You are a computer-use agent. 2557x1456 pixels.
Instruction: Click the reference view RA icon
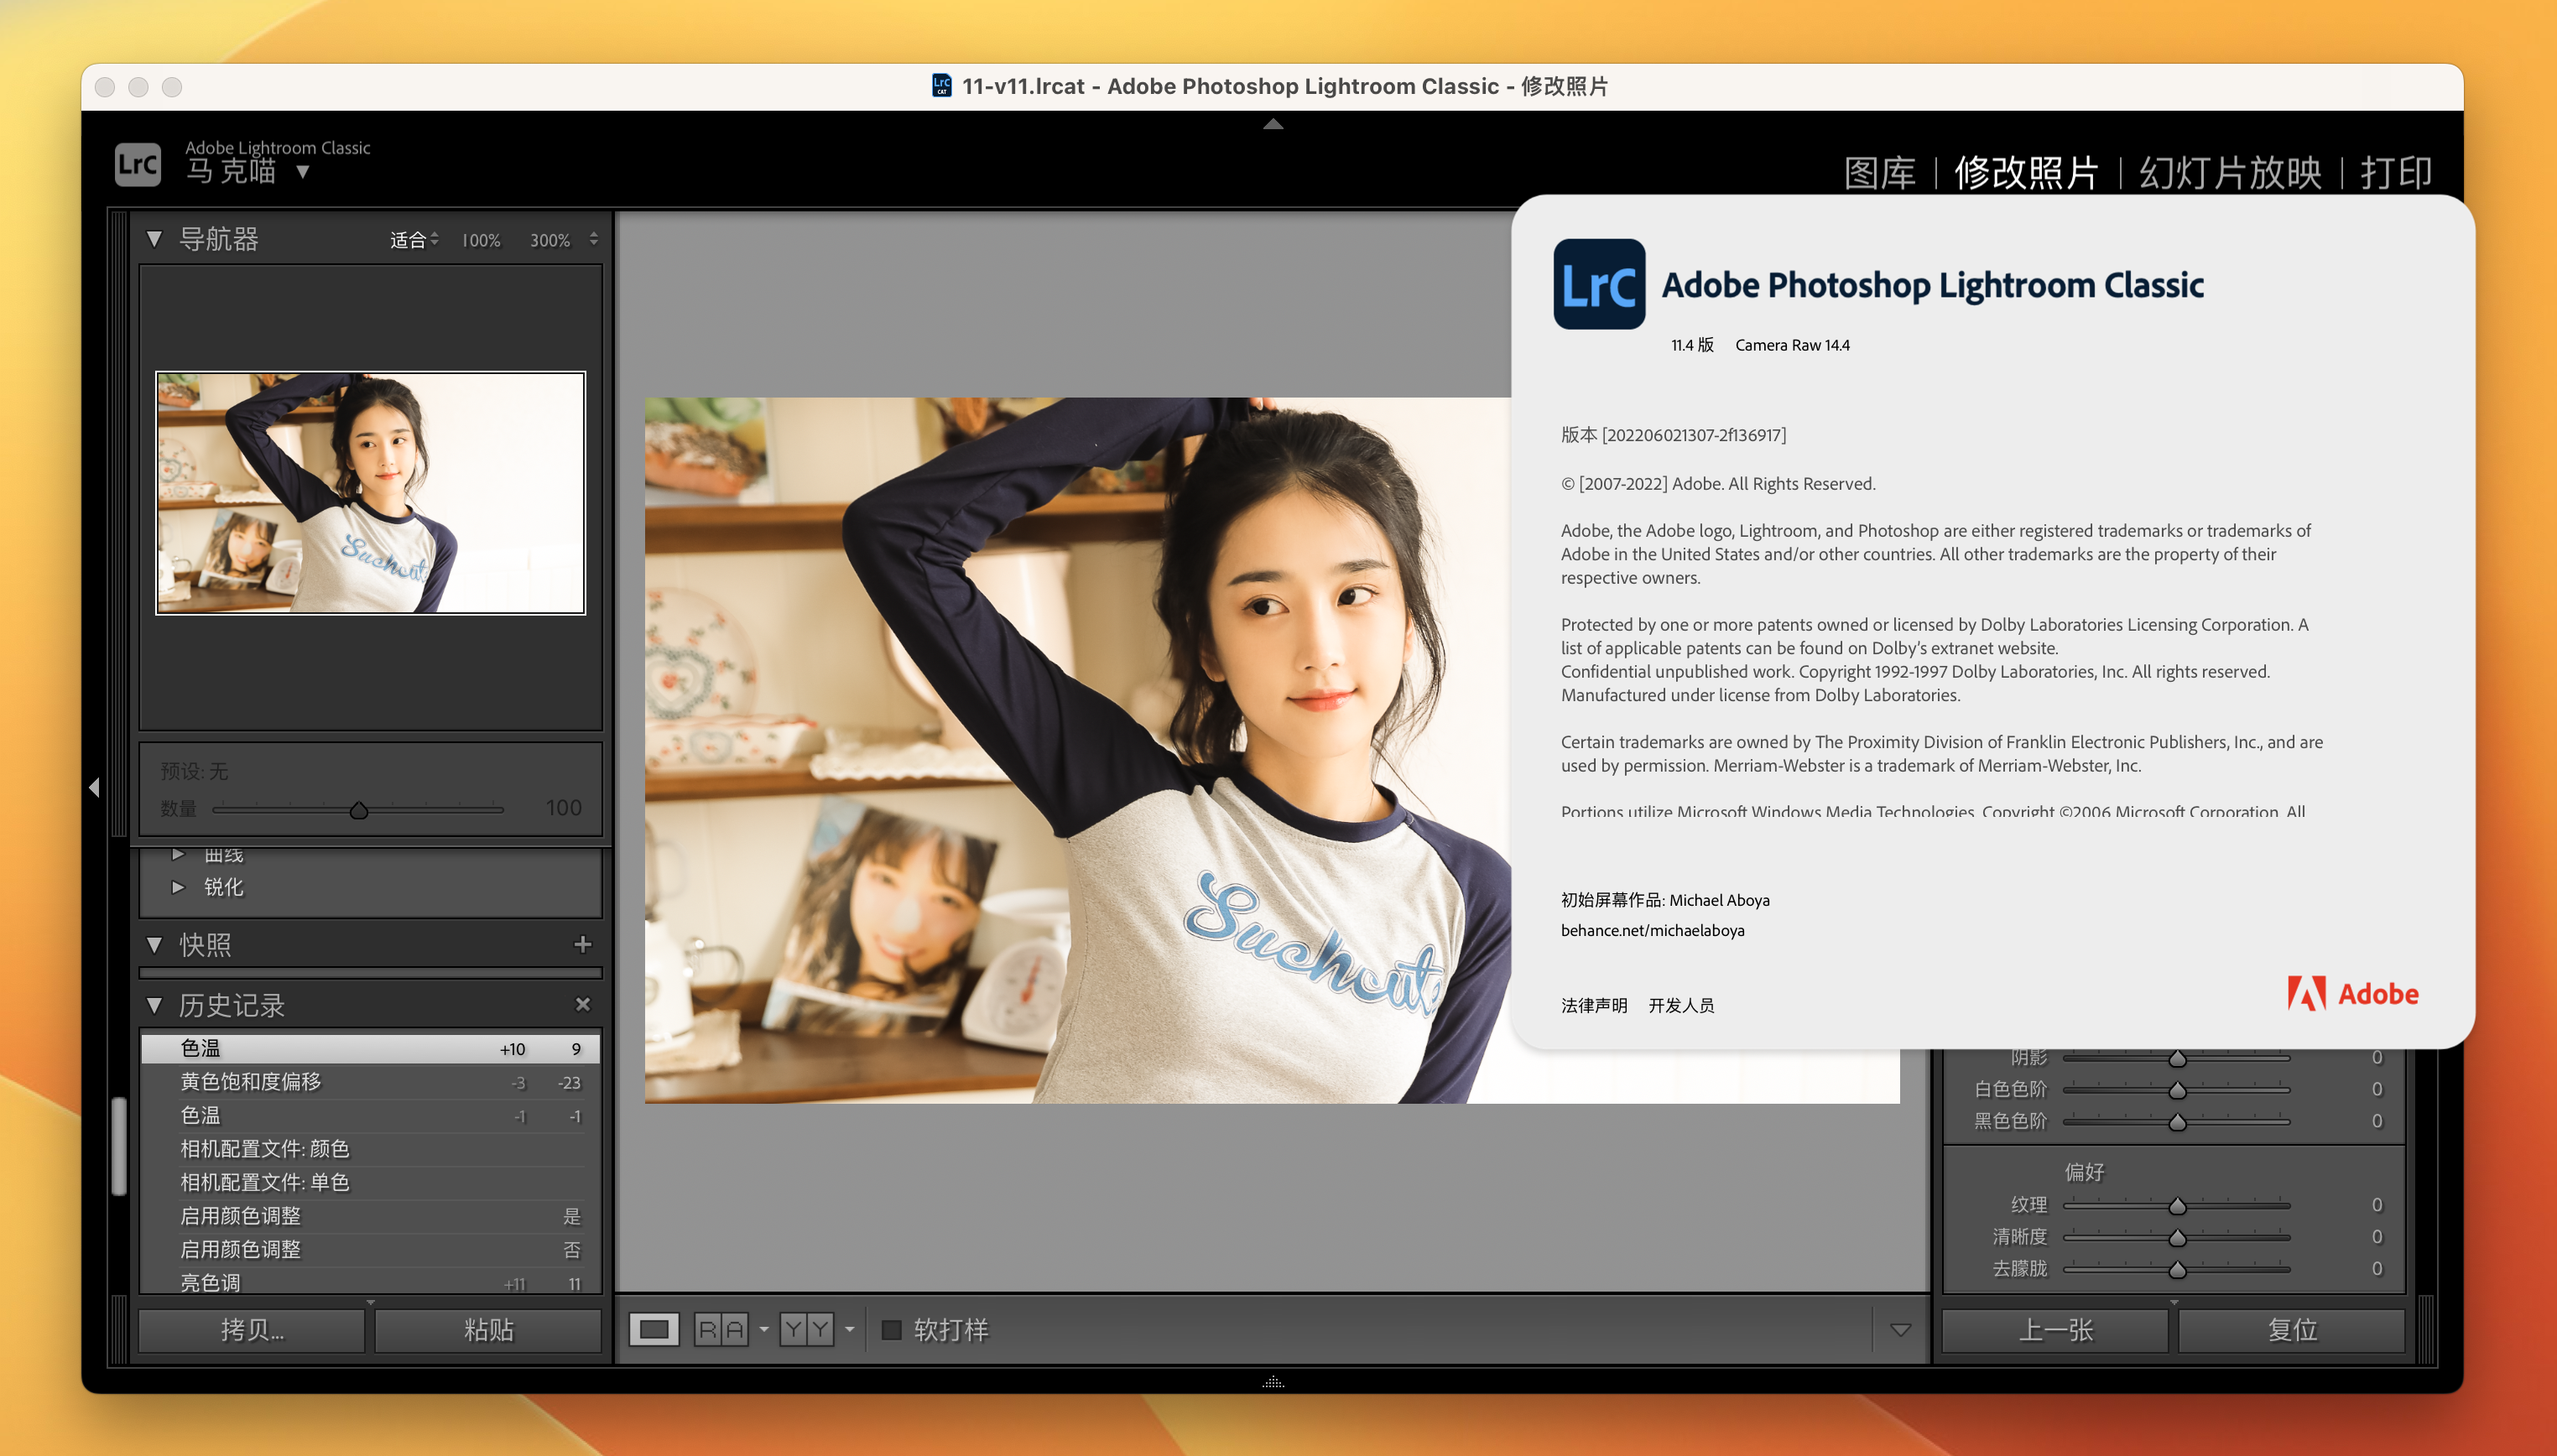(x=721, y=1329)
